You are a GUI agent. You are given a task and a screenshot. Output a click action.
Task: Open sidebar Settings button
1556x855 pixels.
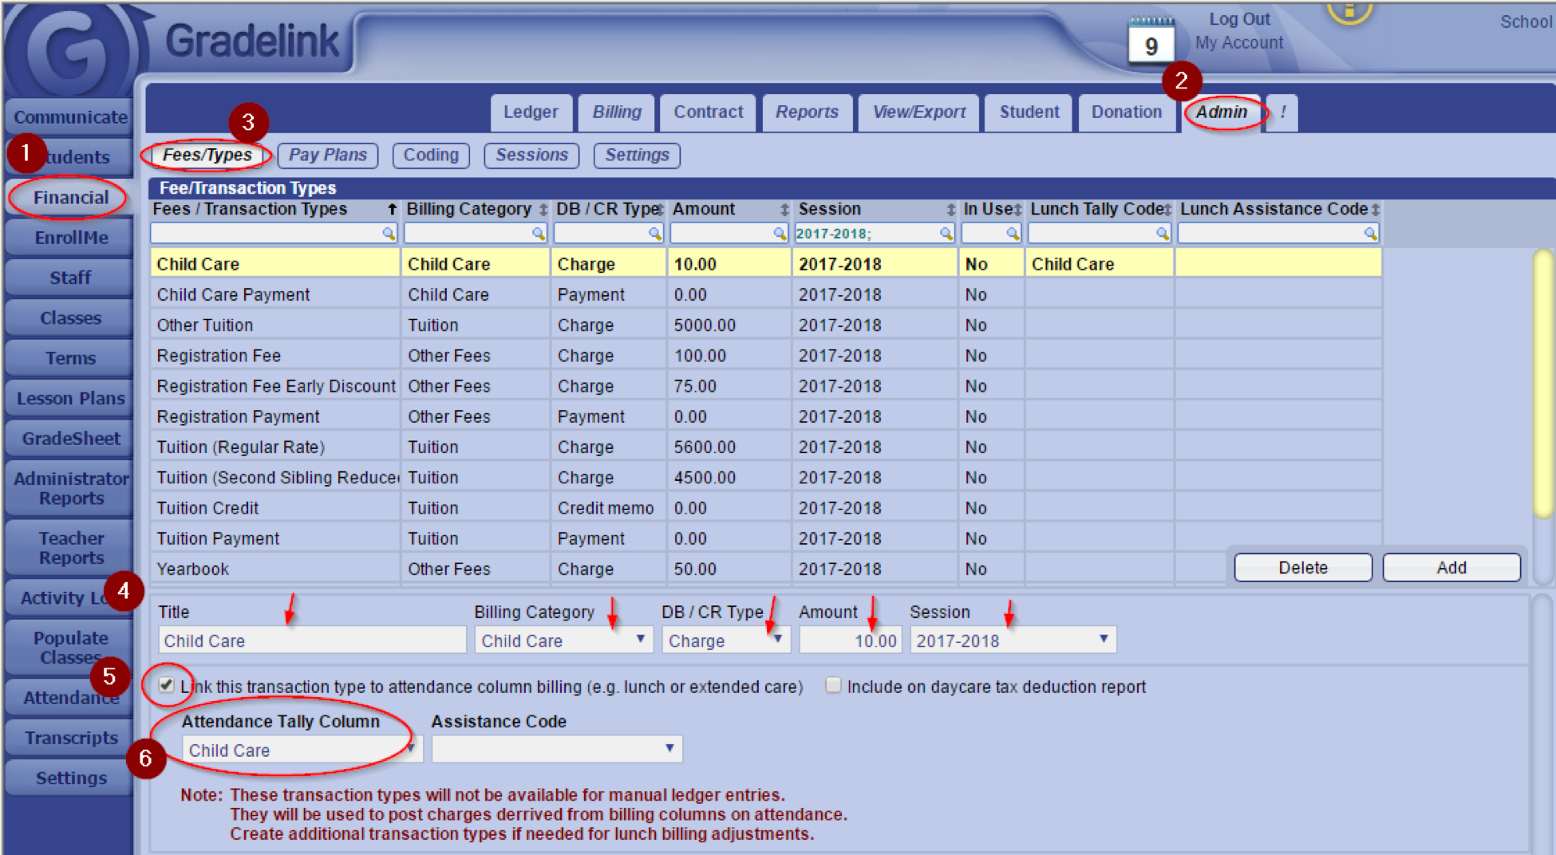click(70, 778)
